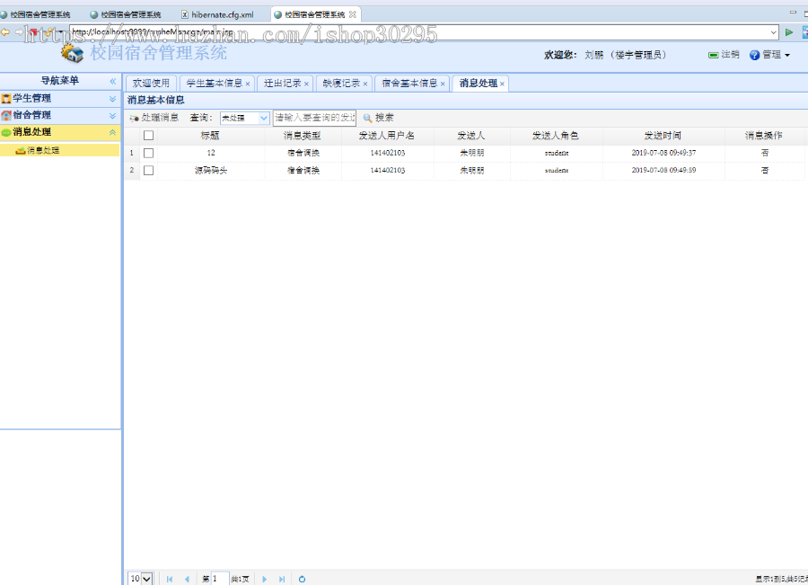Close the 学生基本信息 tab
Viewport: 808px width, 585px height.
coord(248,84)
